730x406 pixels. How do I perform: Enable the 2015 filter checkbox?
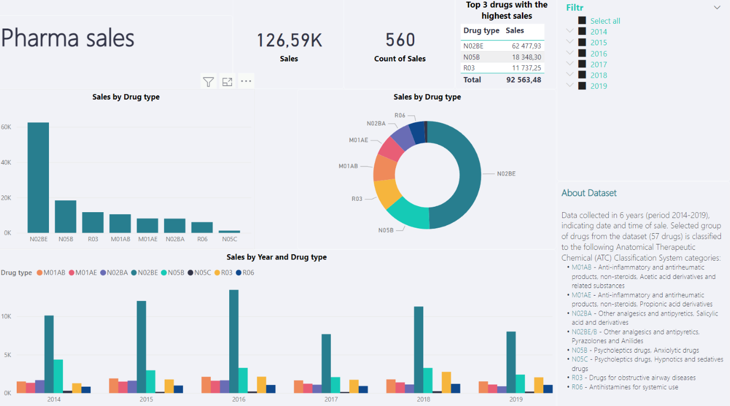pos(582,42)
